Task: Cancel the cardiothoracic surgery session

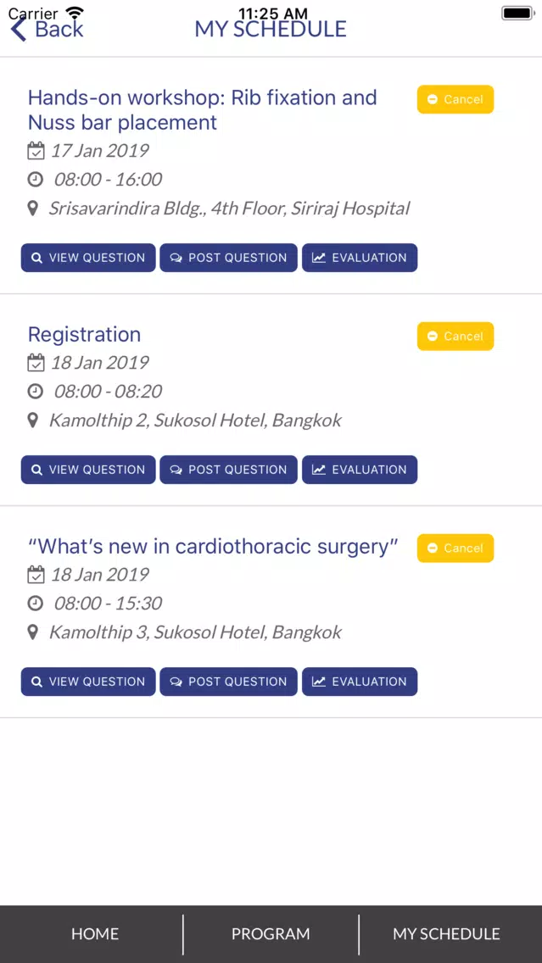Action: (x=455, y=548)
